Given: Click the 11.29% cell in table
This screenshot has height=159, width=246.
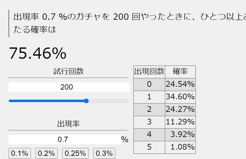Looking at the screenshot, I should (x=180, y=122).
